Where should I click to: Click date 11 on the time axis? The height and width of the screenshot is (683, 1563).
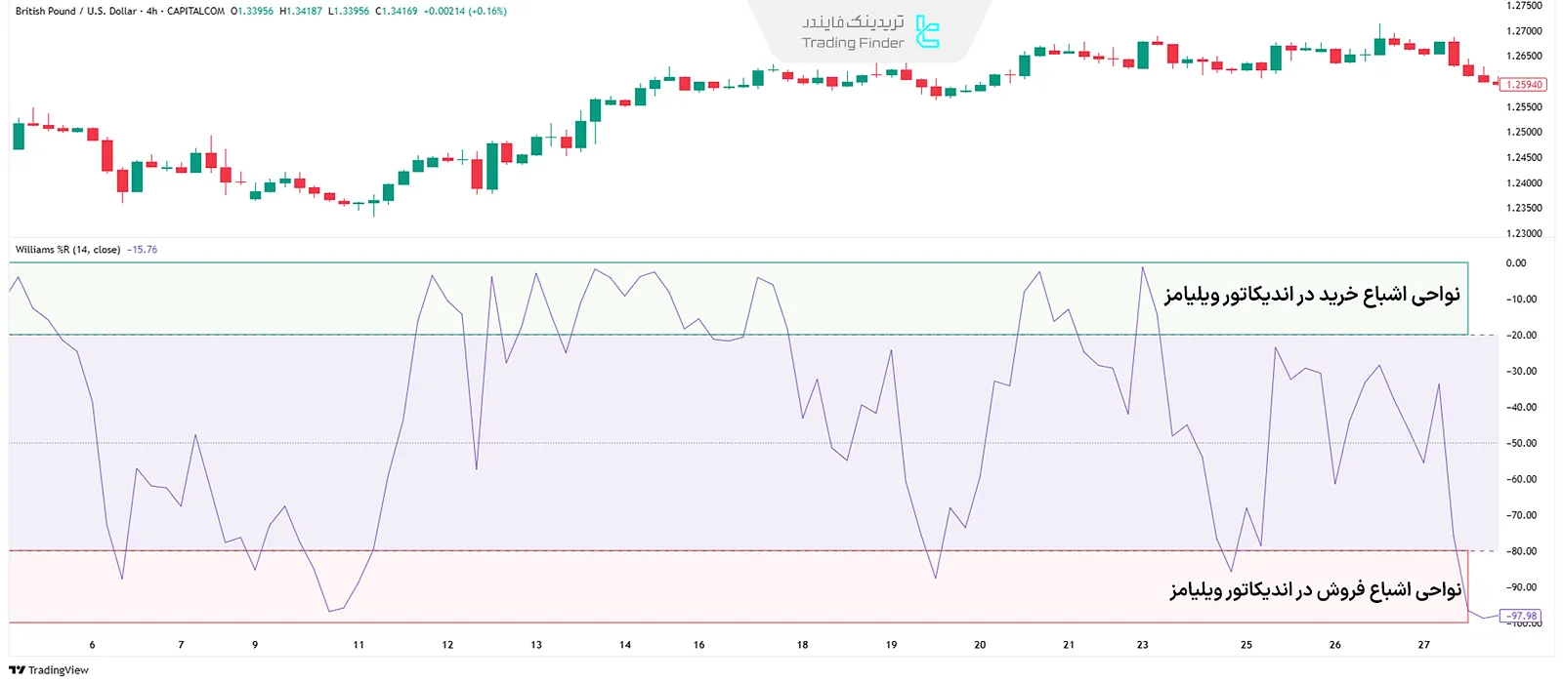pos(359,645)
